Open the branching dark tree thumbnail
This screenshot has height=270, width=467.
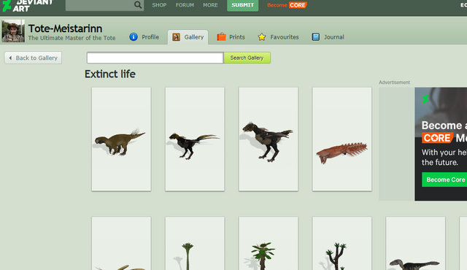tap(342, 244)
